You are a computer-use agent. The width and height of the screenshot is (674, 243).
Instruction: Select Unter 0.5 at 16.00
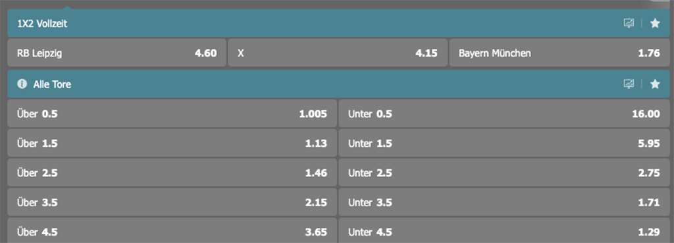504,113
